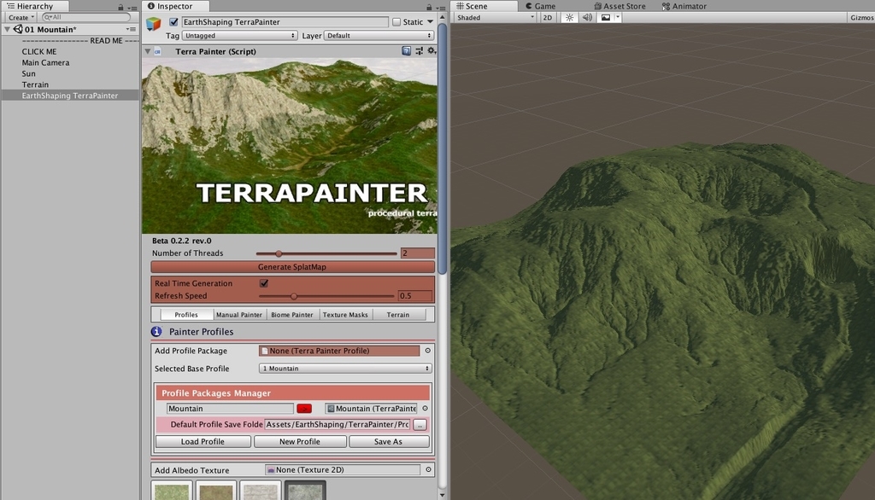Viewport: 875px width, 500px height.
Task: Open Terra Painter component presets icon
Action: tap(419, 50)
